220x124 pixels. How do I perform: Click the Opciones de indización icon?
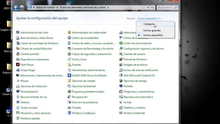18,86
